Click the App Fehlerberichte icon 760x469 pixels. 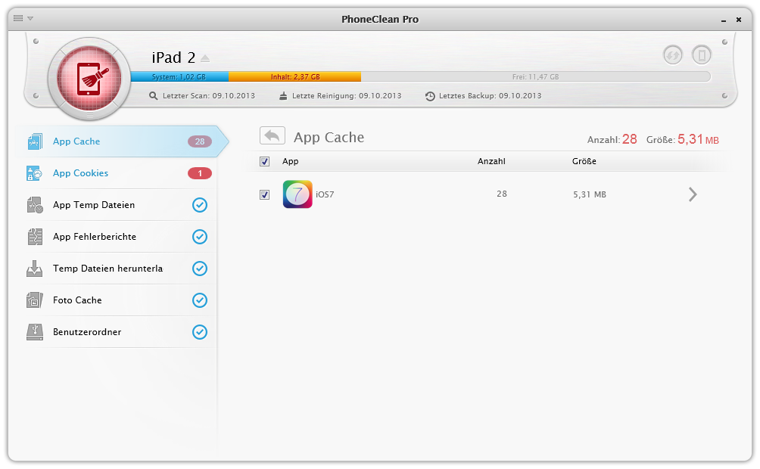coord(34,237)
